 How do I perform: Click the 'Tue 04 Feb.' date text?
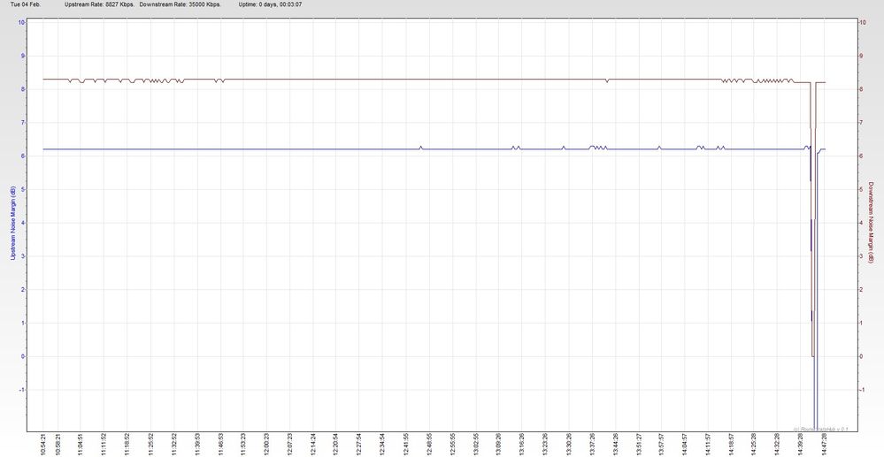coord(26,4)
